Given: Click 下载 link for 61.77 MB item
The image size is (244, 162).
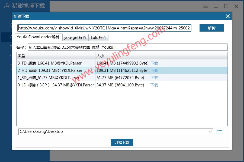Looking at the screenshot, I should click(154, 78).
